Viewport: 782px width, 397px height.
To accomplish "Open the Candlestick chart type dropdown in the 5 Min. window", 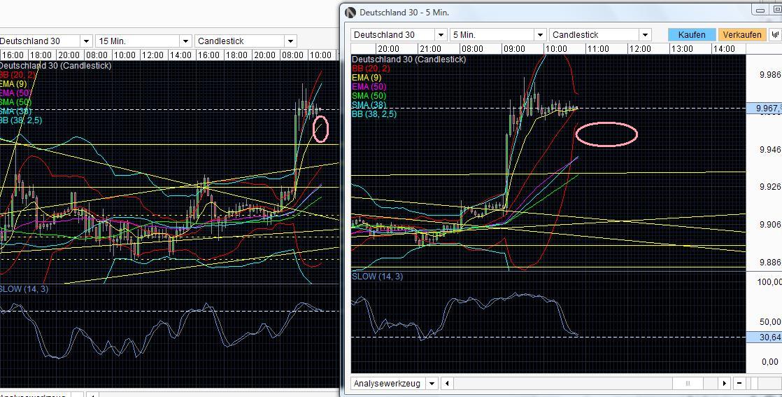I will 646,35.
